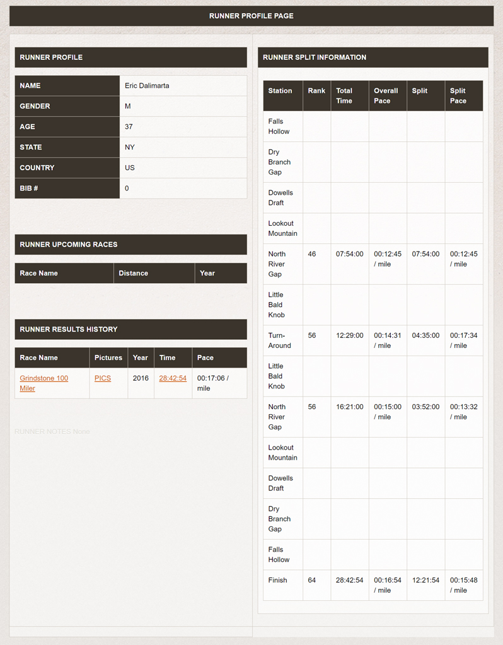Click the Pictures column header

click(x=108, y=357)
